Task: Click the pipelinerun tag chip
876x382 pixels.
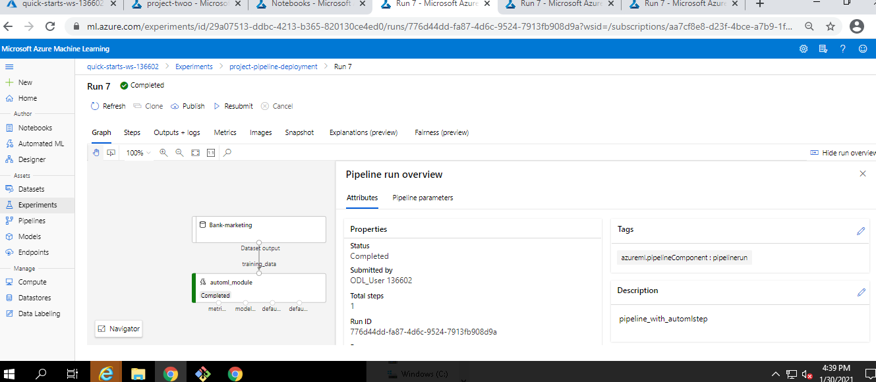Action: click(684, 258)
